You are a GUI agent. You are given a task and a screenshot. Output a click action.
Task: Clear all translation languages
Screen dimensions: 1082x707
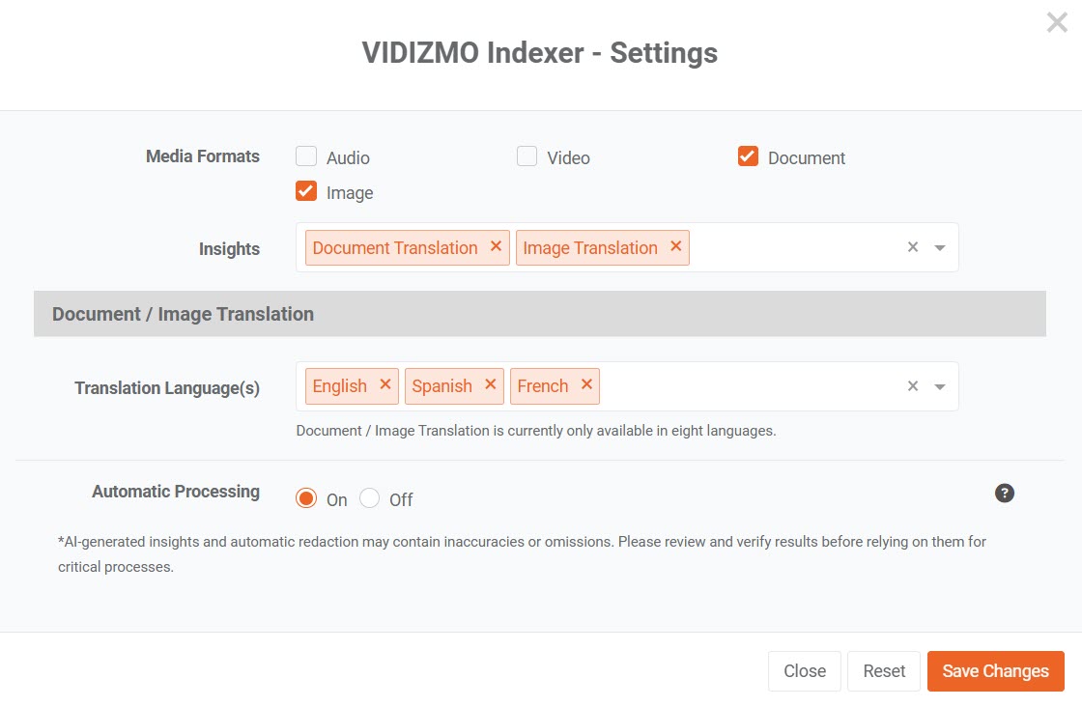(912, 386)
